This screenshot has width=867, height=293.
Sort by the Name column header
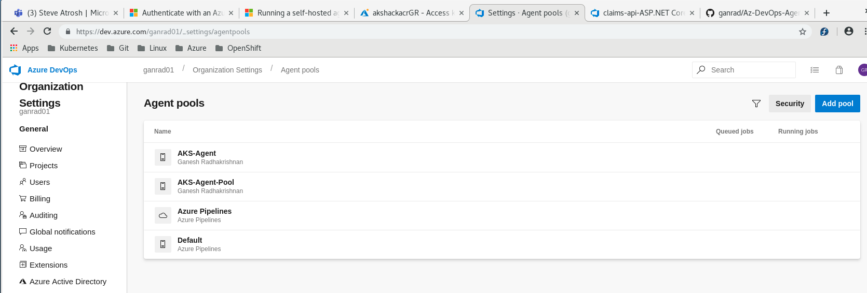(x=162, y=131)
